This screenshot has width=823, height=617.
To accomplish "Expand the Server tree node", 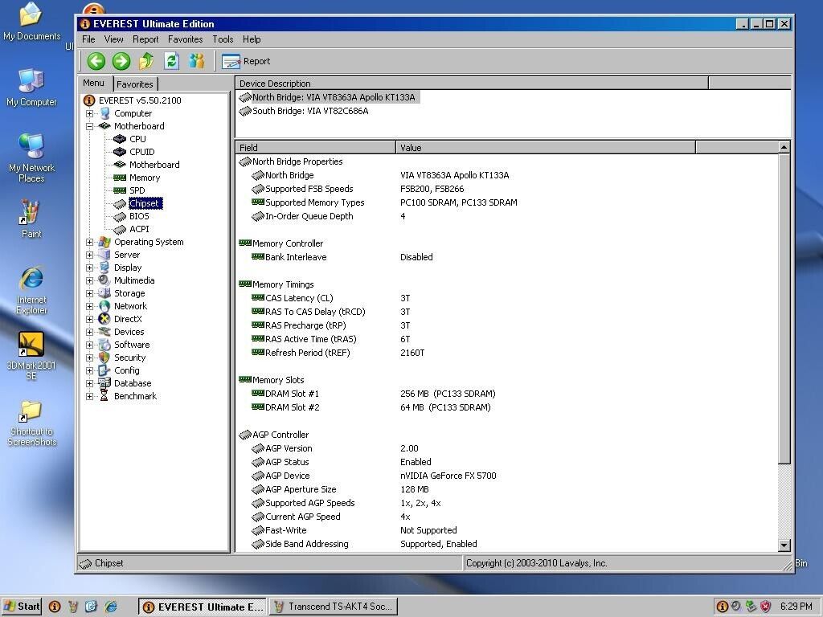I will point(89,255).
